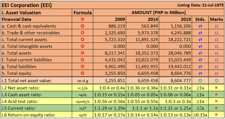Image resolution: width=225 pixels, height=119 pixels.
Task: Click the red x mark for Return-on-equity ratio
Action: click(x=216, y=115)
